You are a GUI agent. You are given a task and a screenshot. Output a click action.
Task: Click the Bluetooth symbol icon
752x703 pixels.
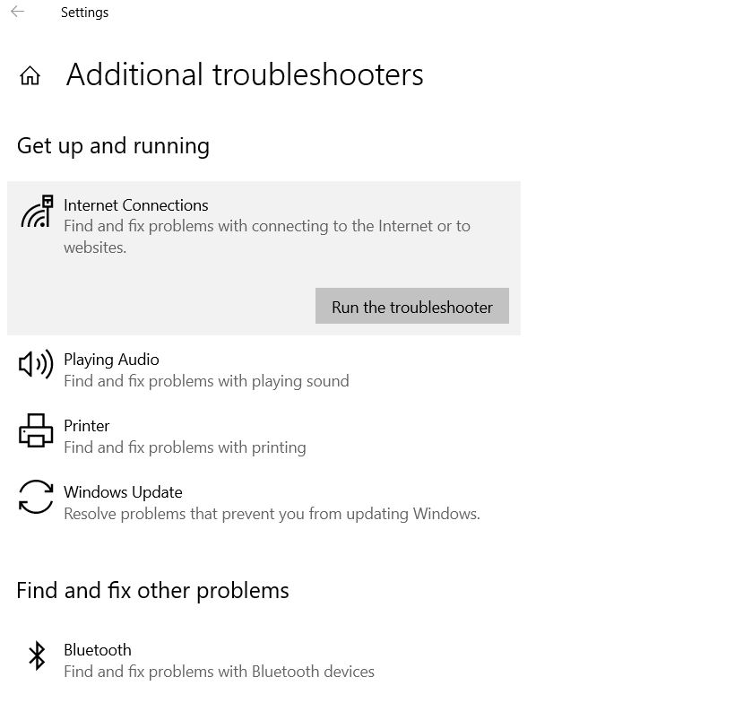pos(37,656)
